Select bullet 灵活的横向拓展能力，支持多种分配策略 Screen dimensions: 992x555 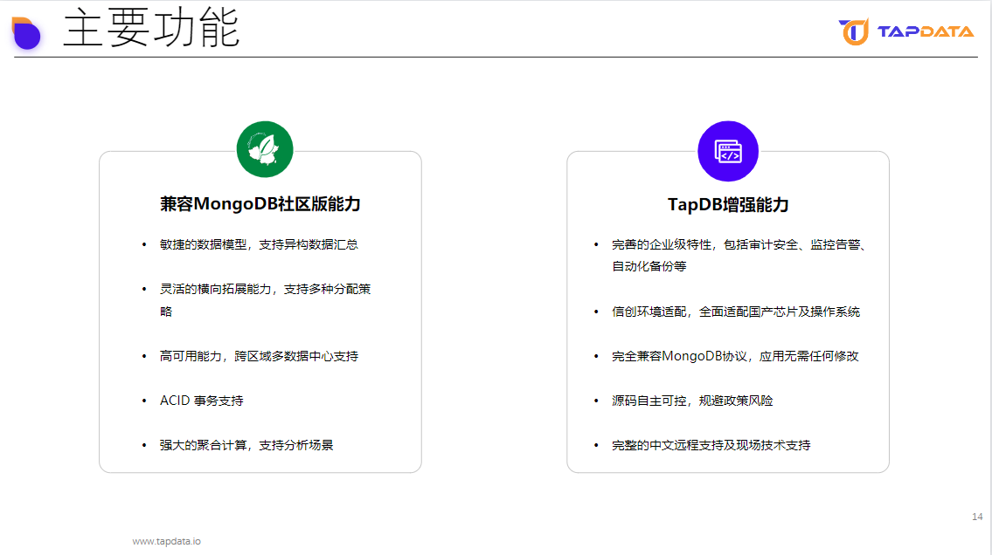coord(265,300)
